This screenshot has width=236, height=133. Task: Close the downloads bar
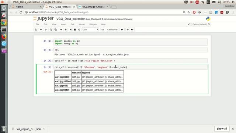click(233, 129)
